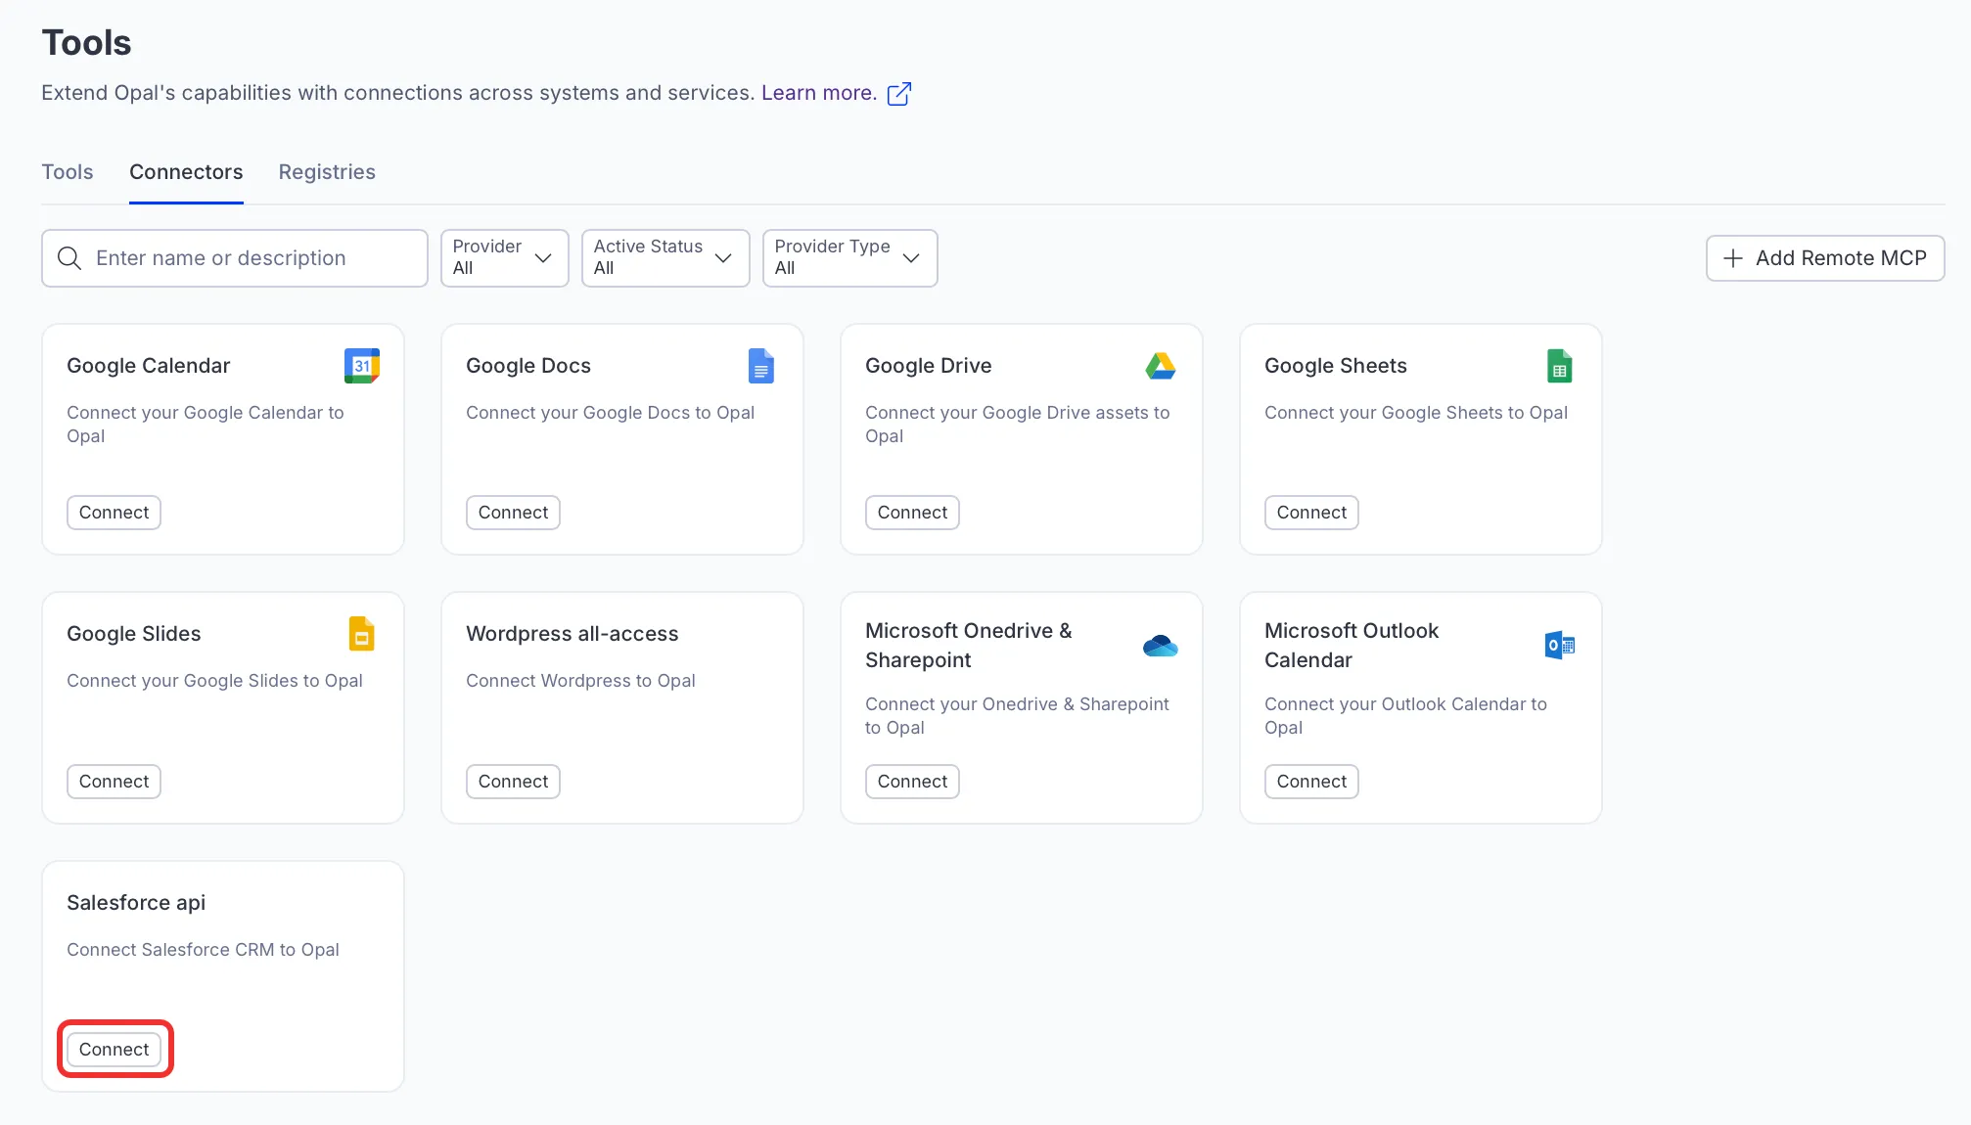Viewport: 1971px width, 1125px height.
Task: Click the Google Calendar icon
Action: click(362, 366)
